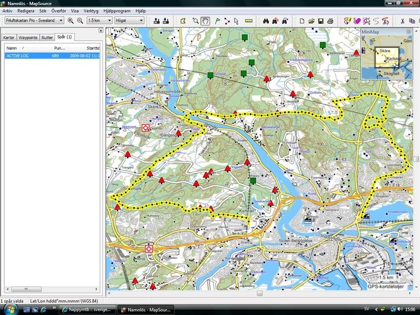Select the track erase tool

pos(357,21)
